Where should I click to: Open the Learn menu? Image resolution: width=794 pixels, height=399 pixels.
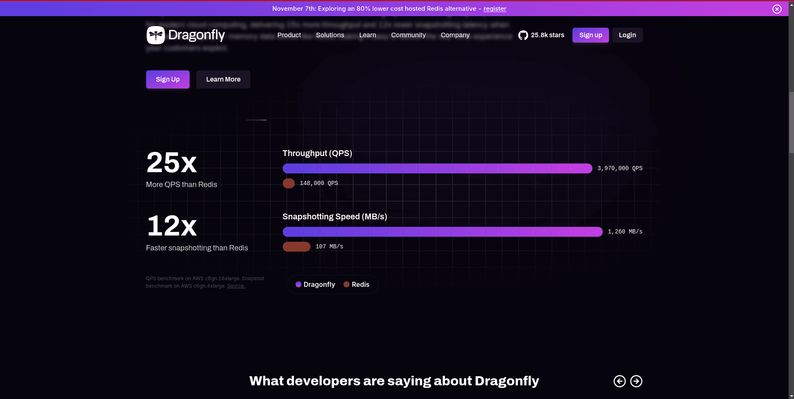pos(368,35)
